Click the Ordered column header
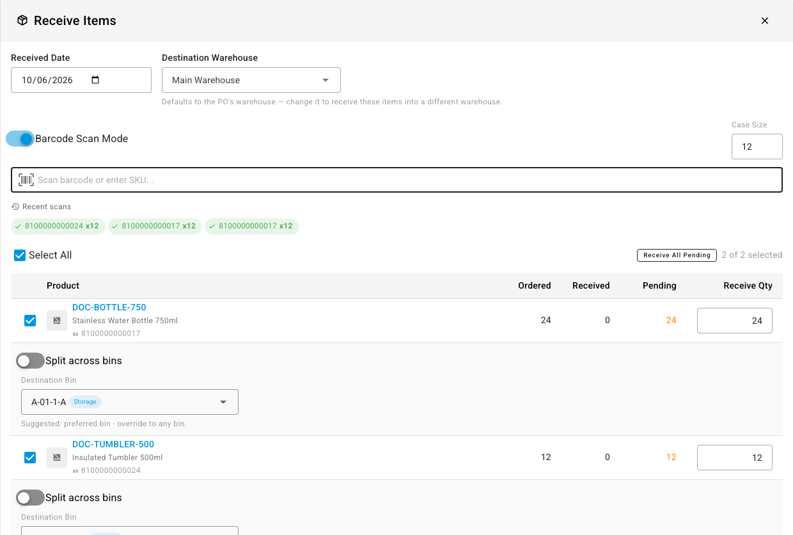The width and height of the screenshot is (793, 535). pos(535,285)
